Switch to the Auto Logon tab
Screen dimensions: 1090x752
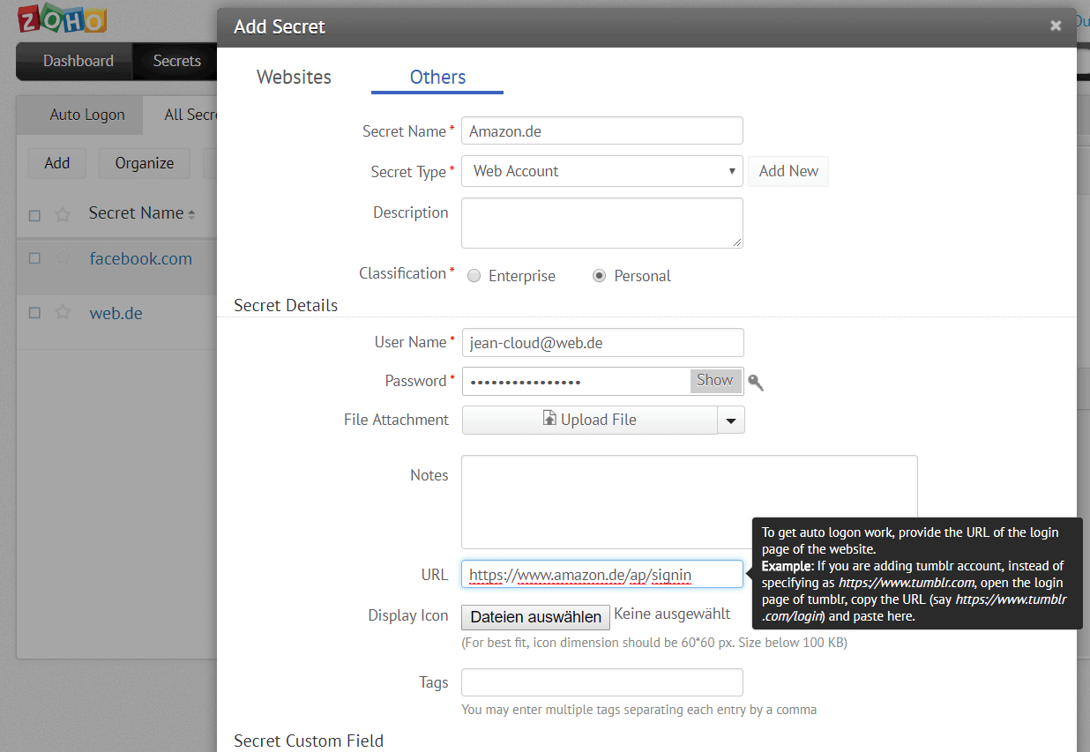[x=87, y=115]
